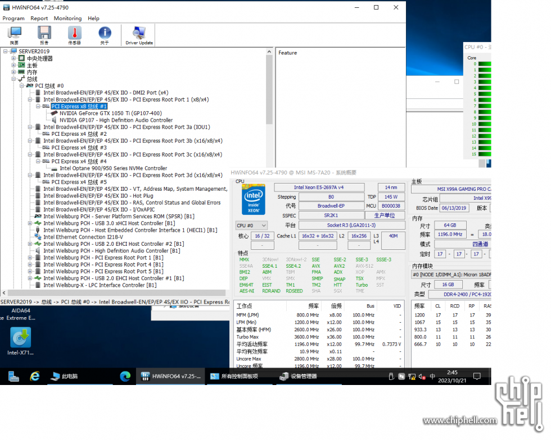Screen dimensions: 551x440
Task: Open the Program menu
Action: tap(13, 19)
